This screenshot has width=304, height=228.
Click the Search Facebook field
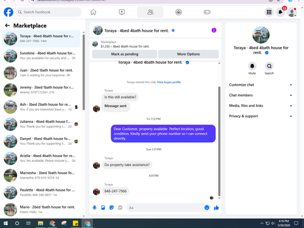[x=49, y=12]
